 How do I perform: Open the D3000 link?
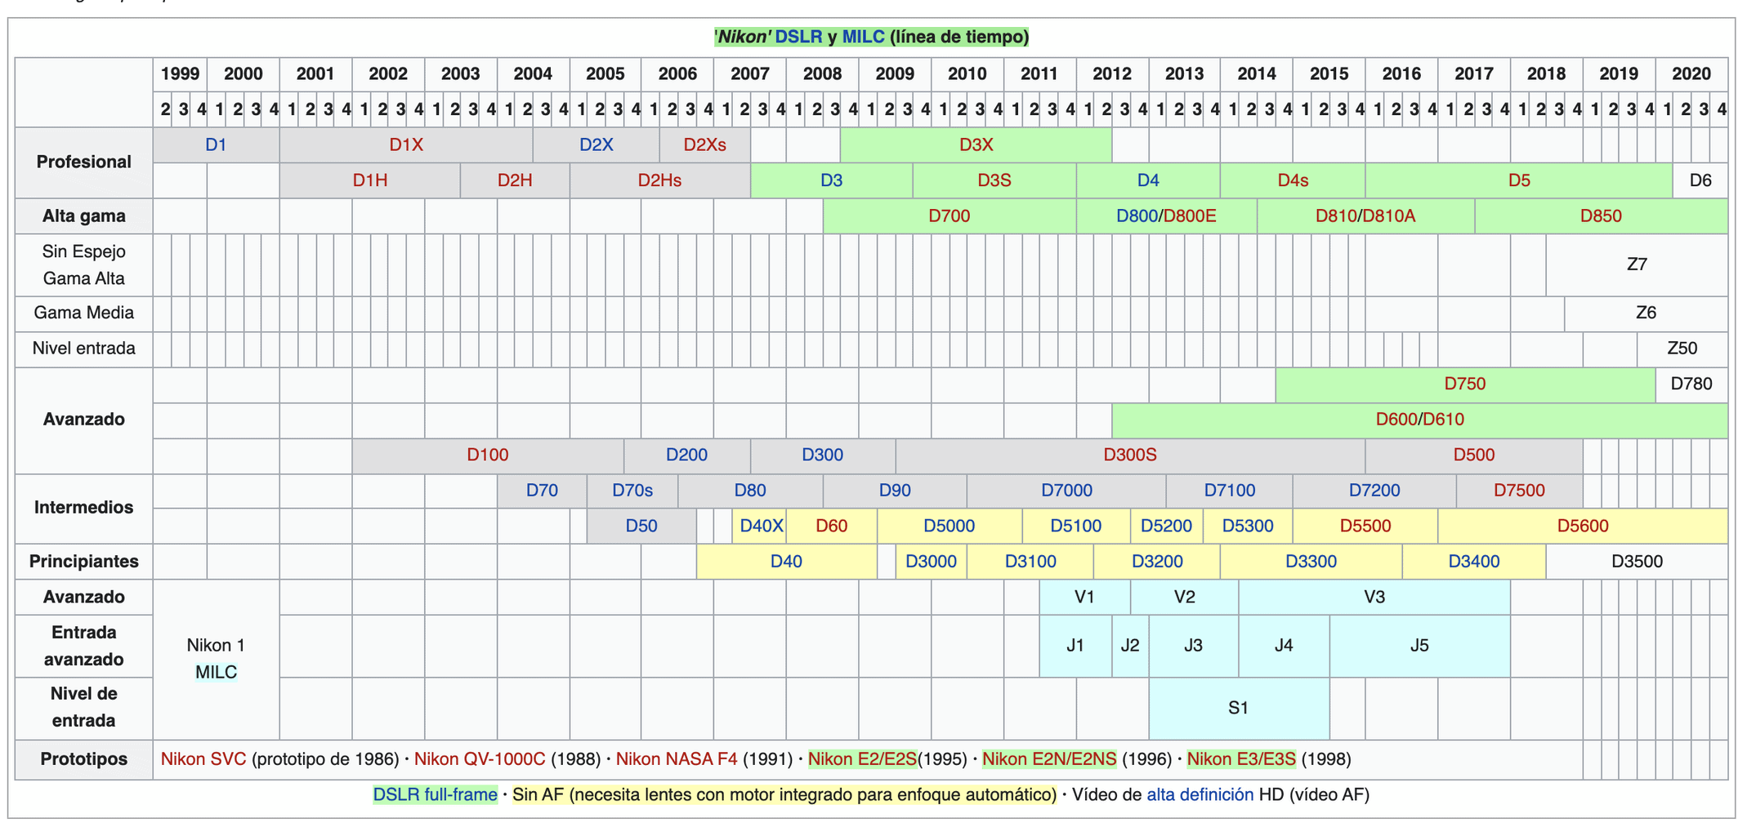pyautogui.click(x=931, y=562)
